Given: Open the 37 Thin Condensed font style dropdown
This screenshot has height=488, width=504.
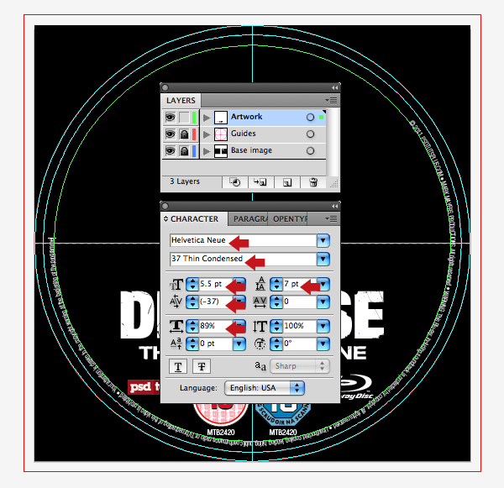Looking at the screenshot, I should 323,259.
